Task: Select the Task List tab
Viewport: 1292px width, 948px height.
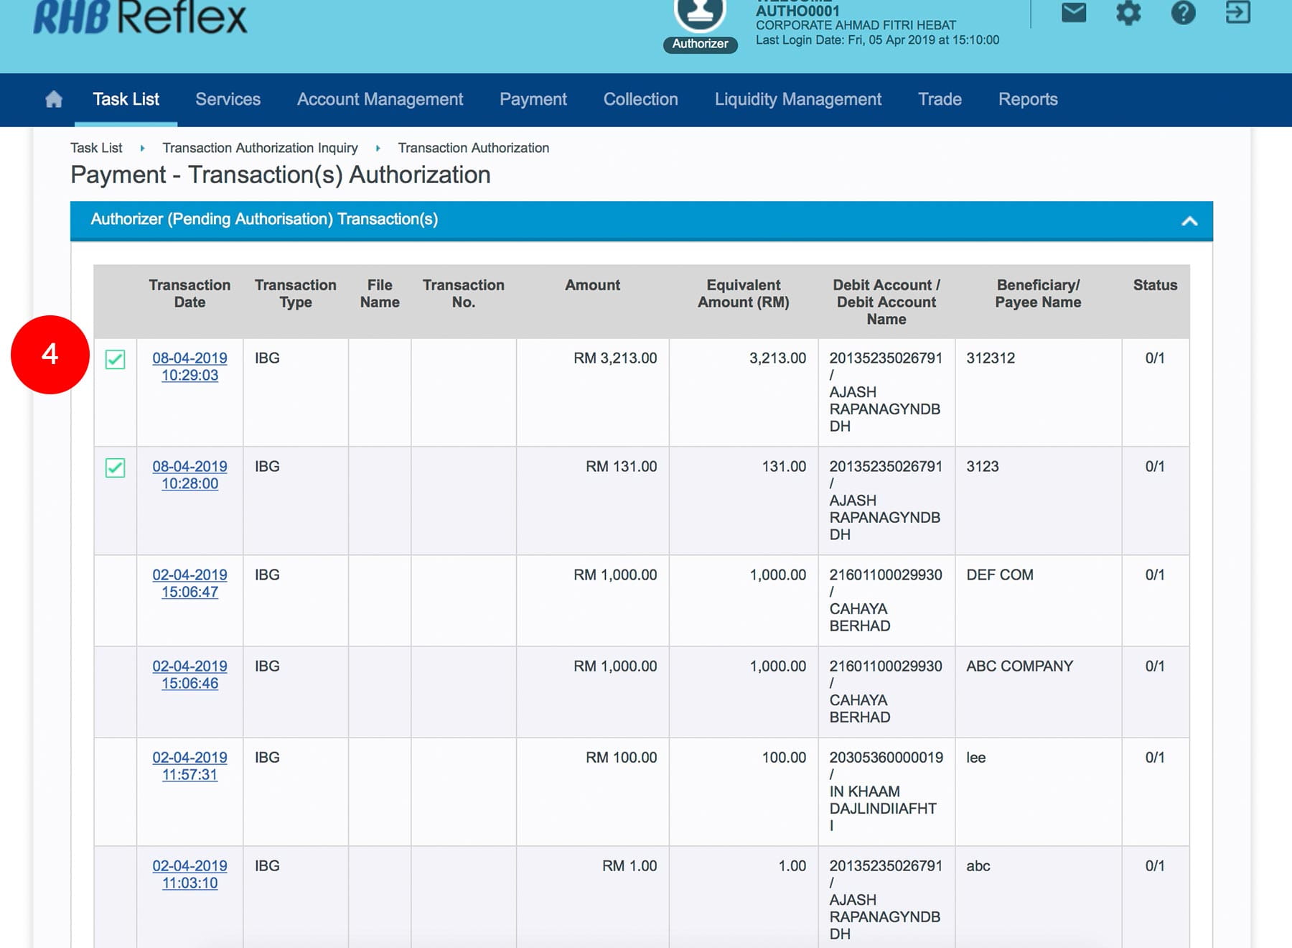Action: click(x=126, y=99)
